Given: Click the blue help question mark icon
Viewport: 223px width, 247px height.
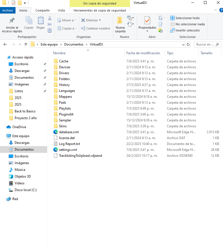Looking at the screenshot, I should pos(221,10).
